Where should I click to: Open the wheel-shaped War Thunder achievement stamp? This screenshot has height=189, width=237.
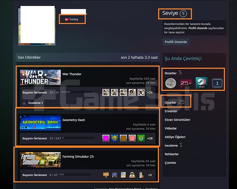pyautogui.click(x=132, y=92)
